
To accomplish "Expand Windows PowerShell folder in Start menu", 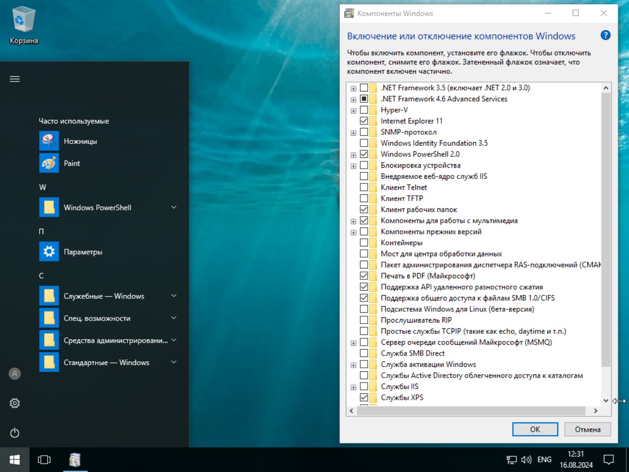I will (x=173, y=207).
